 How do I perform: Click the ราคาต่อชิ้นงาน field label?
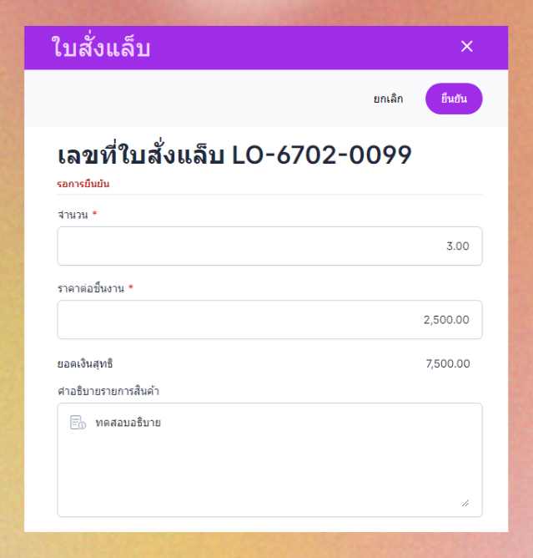click(91, 288)
